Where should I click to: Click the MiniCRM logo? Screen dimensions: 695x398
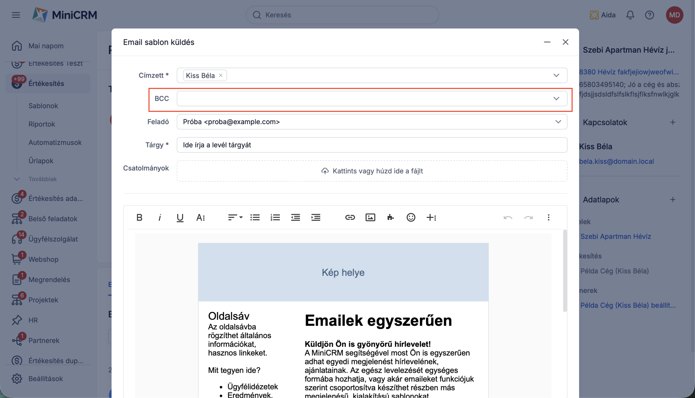(65, 15)
